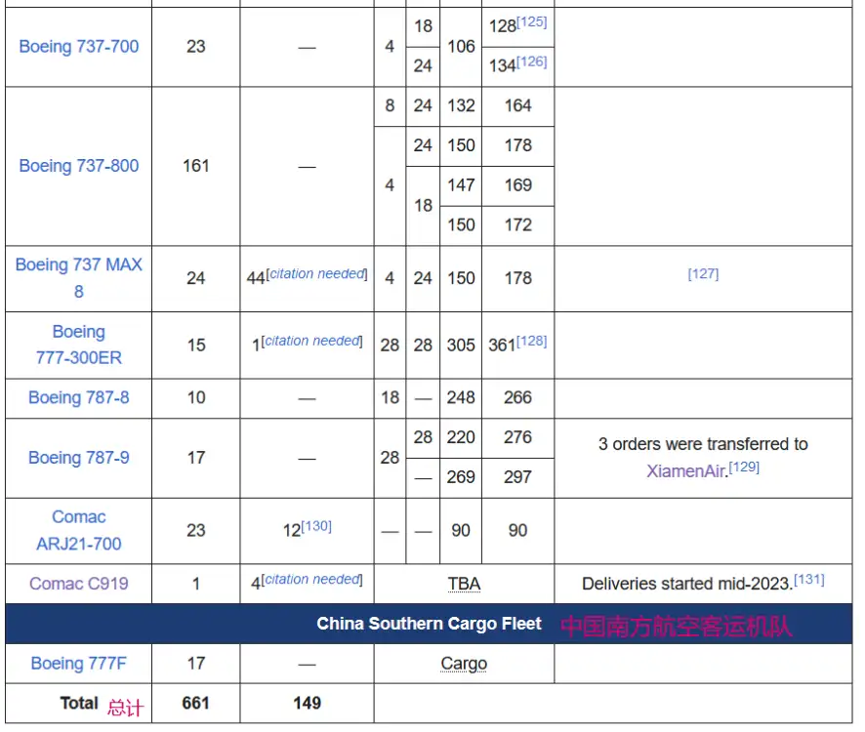Select Deliveries started mid-2023 note
Image resolution: width=865 pixels, height=732 pixels.
[687, 584]
